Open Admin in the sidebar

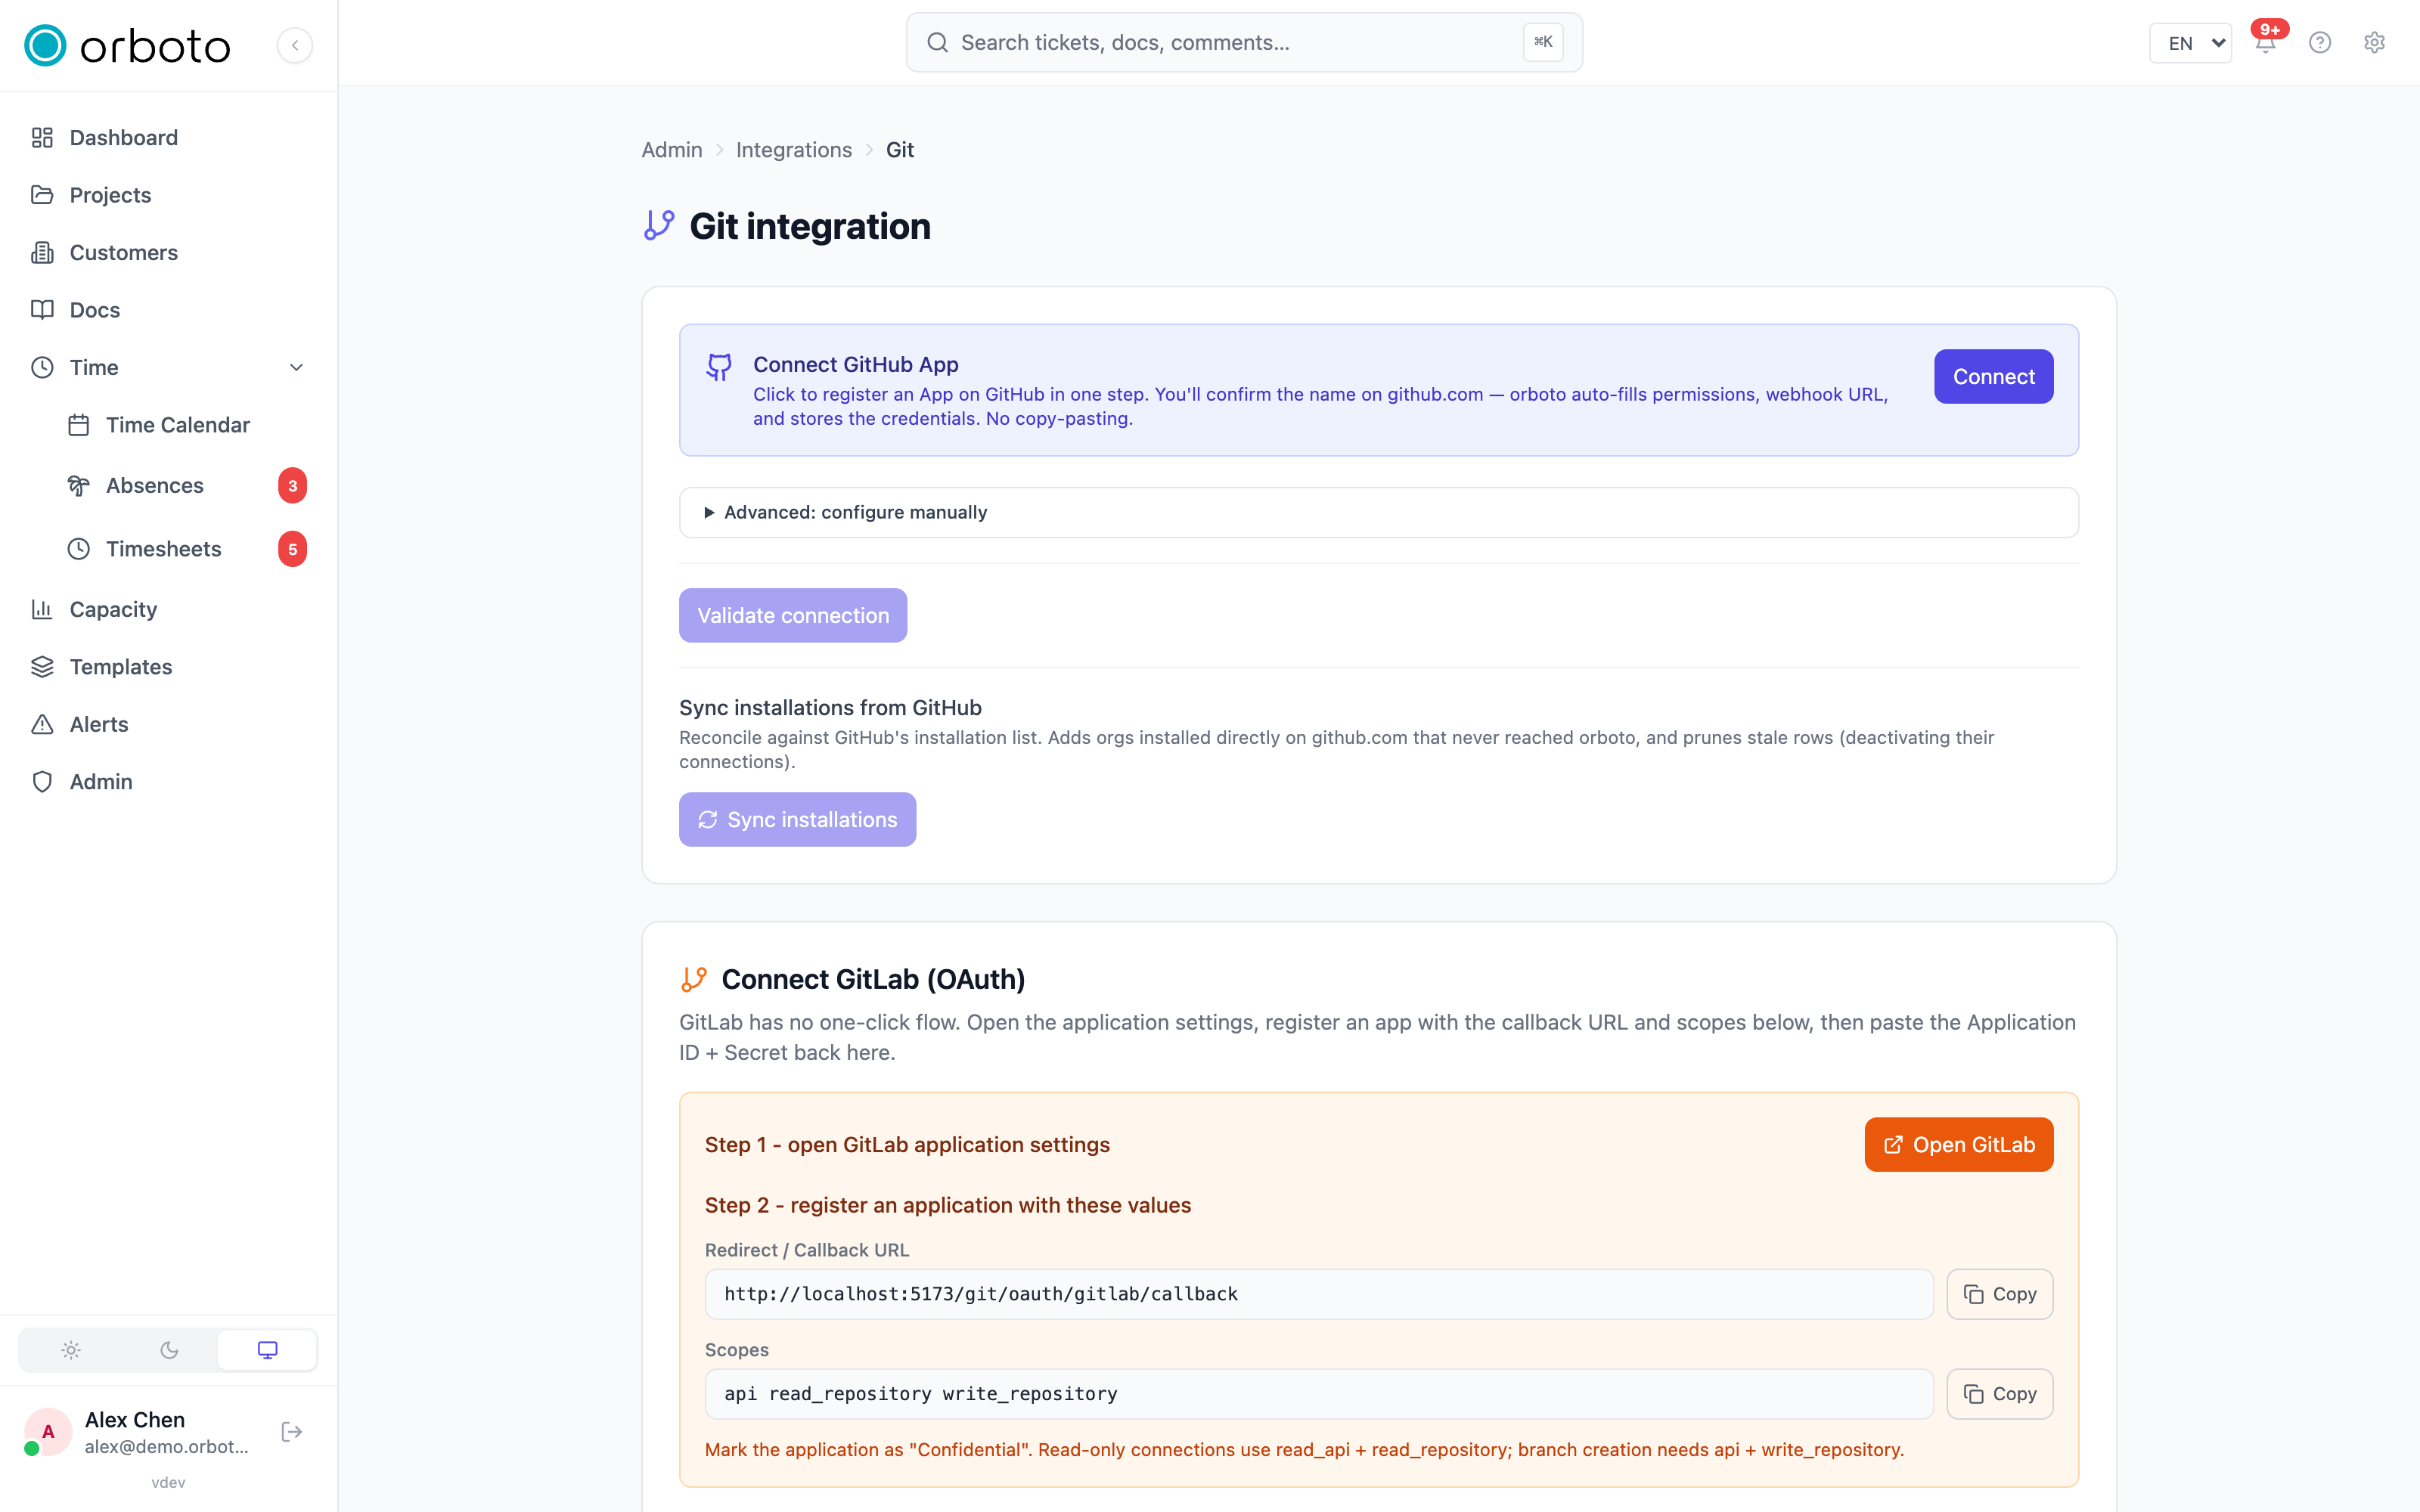pyautogui.click(x=168, y=782)
